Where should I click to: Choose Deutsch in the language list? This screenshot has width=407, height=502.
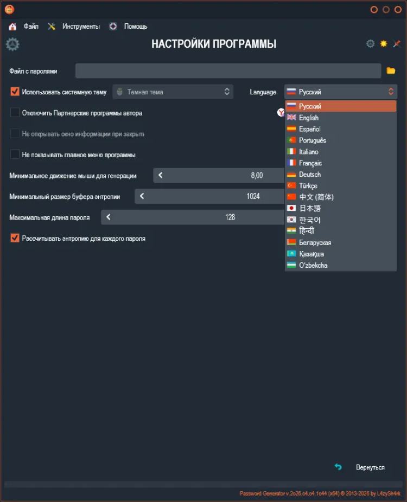pos(309,175)
